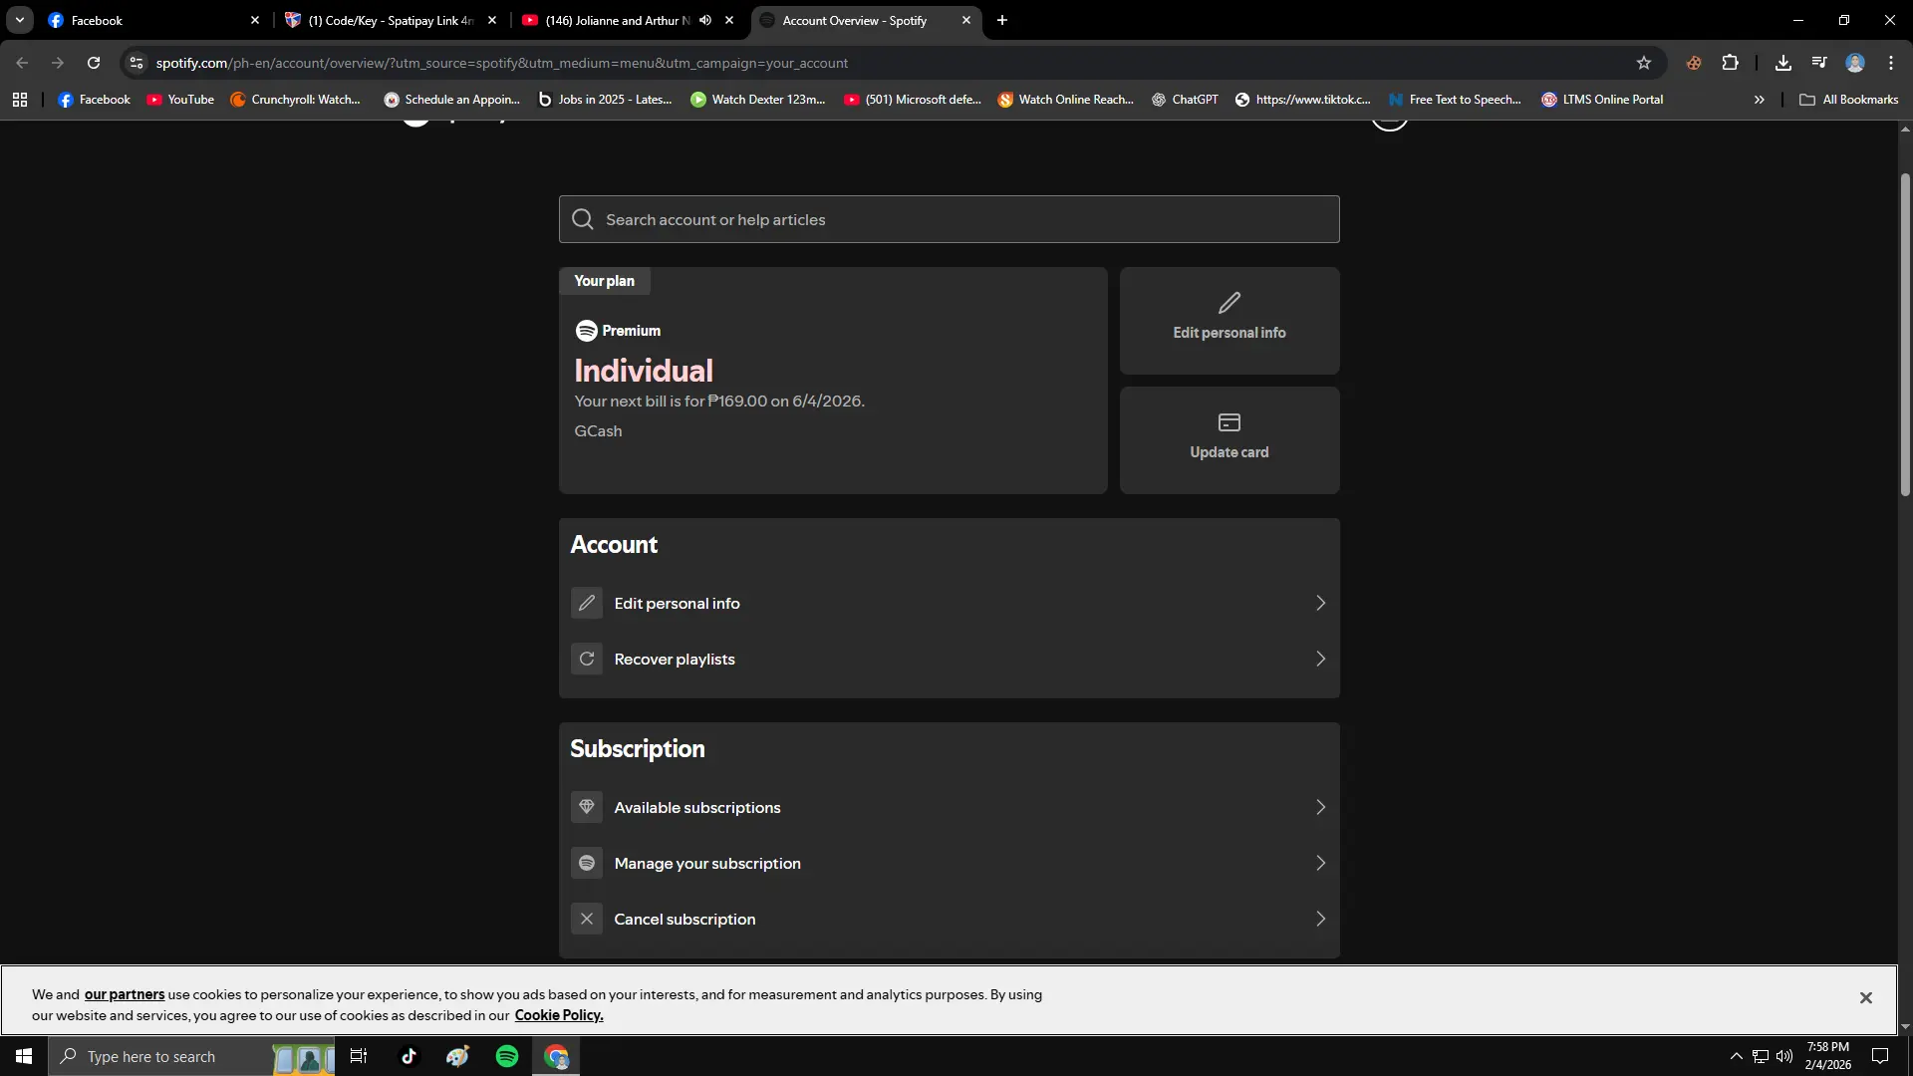
Task: Open Chrome three-dot menu
Action: click(x=1891, y=63)
